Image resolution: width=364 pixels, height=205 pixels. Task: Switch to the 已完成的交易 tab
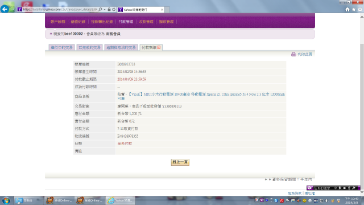pyautogui.click(x=90, y=47)
